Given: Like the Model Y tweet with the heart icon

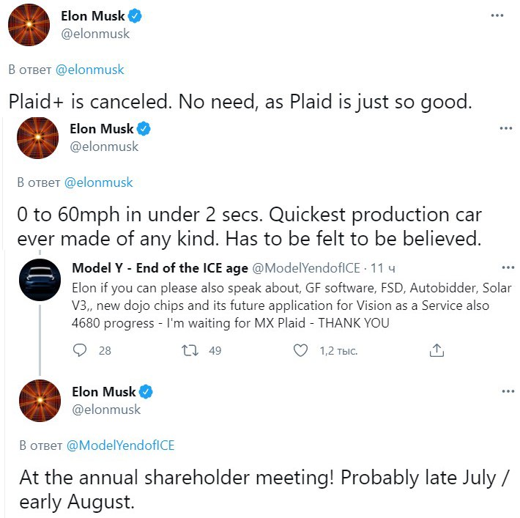Looking at the screenshot, I should [x=300, y=350].
